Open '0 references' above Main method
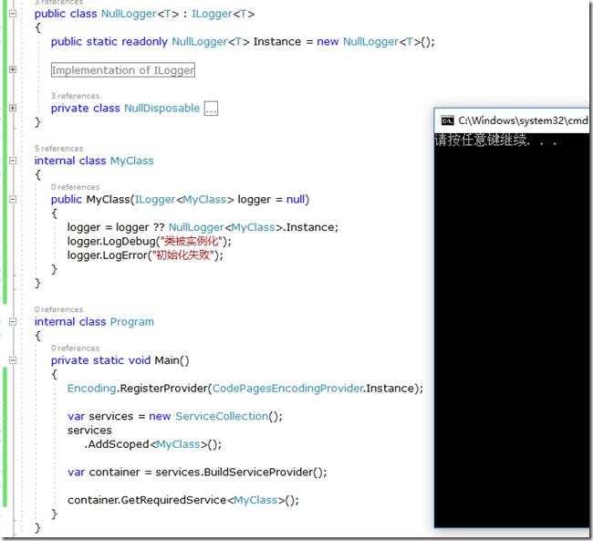This screenshot has width=593, height=541. 75,349
